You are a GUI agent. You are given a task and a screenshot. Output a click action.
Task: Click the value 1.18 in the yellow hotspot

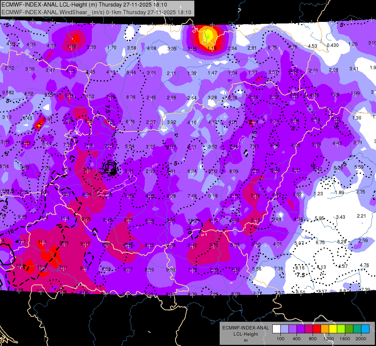tap(212, 48)
